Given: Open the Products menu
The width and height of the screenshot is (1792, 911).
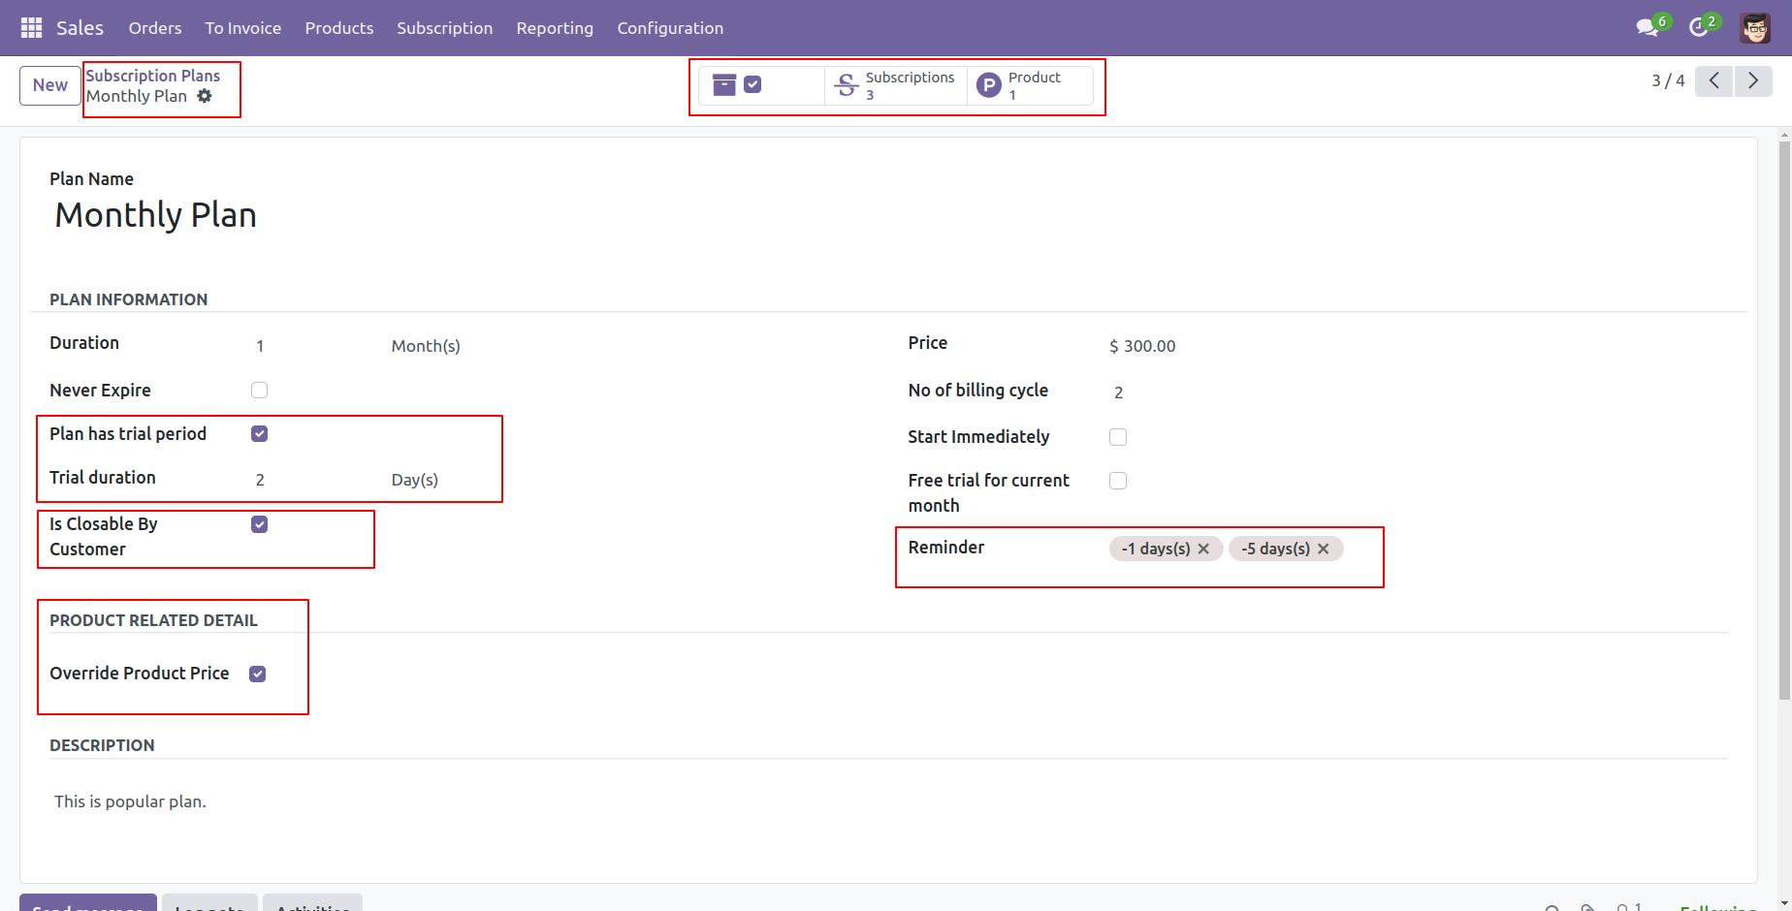Looking at the screenshot, I should click(339, 28).
